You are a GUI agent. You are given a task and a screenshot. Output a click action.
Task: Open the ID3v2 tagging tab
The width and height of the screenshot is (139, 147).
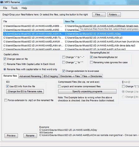[x=51, y=76]
